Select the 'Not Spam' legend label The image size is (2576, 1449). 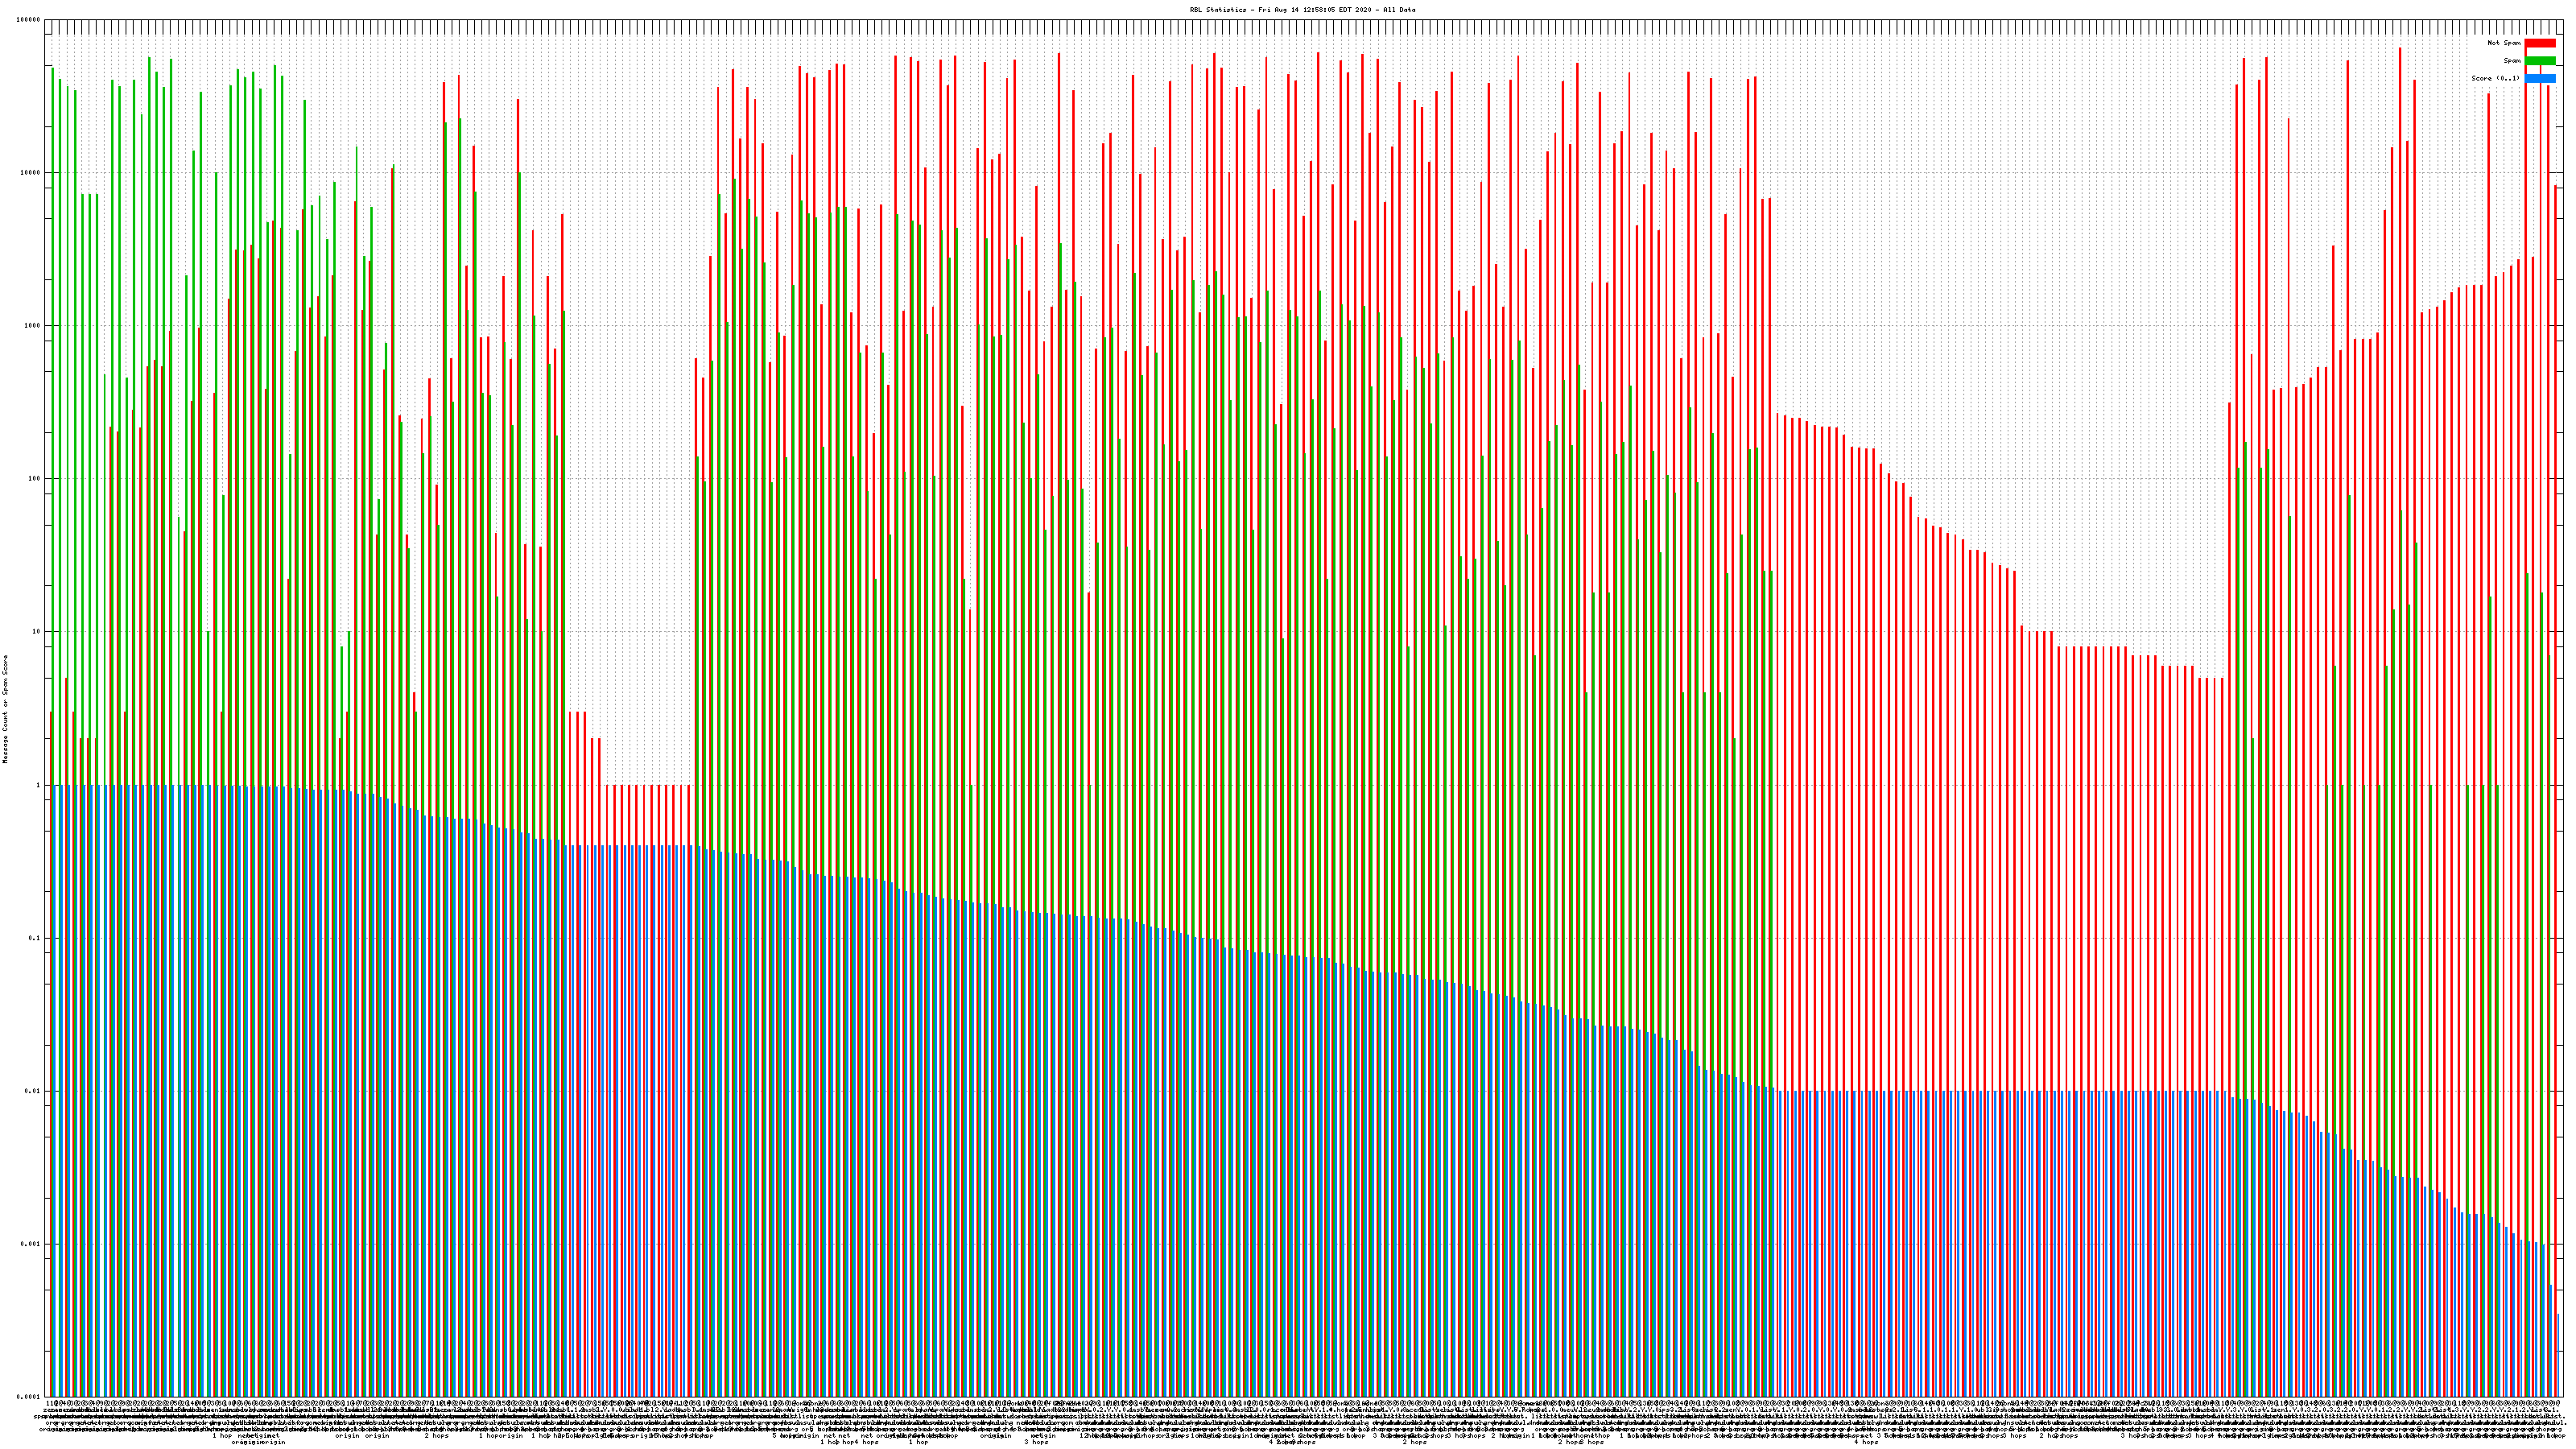[2504, 43]
